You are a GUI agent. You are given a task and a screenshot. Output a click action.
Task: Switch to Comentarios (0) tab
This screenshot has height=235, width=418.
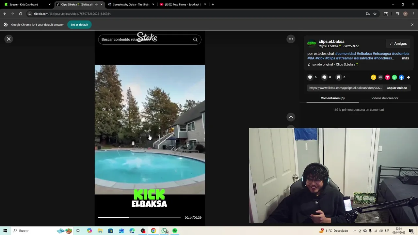[332, 98]
